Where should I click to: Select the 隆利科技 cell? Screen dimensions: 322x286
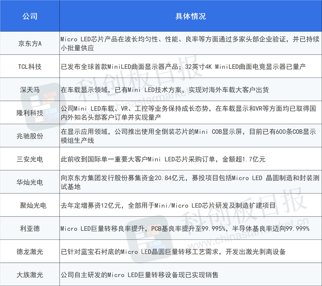30,113
